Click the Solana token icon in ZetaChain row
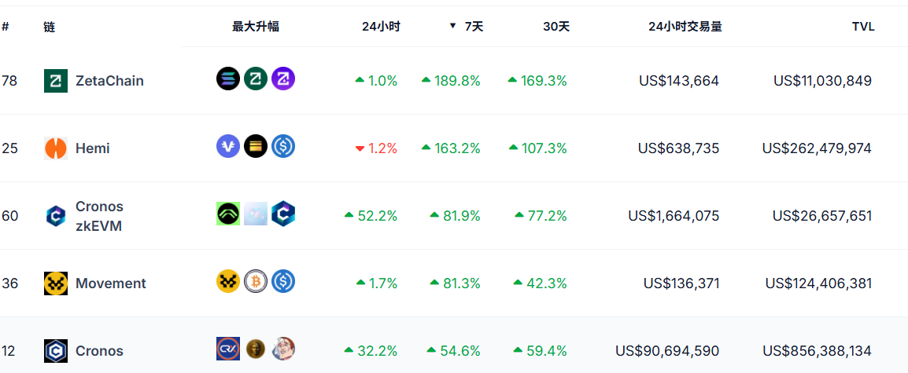 (x=228, y=79)
